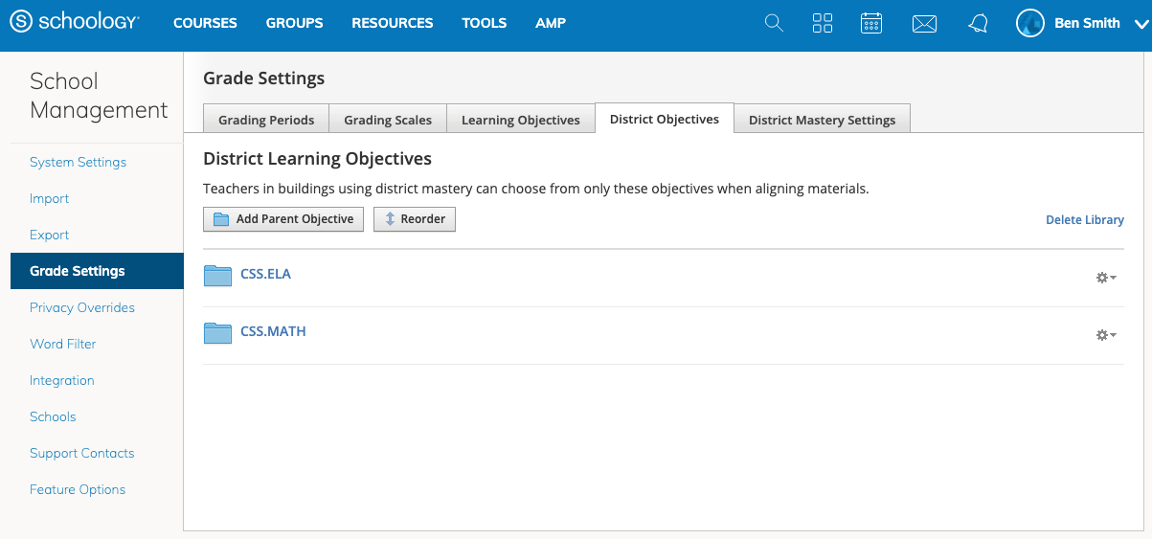Open the messages envelope icon
This screenshot has width=1152, height=539.
[924, 23]
